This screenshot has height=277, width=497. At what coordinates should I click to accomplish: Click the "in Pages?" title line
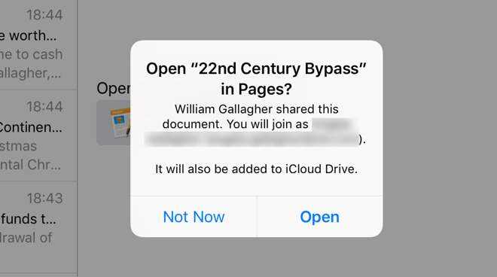[x=256, y=89]
